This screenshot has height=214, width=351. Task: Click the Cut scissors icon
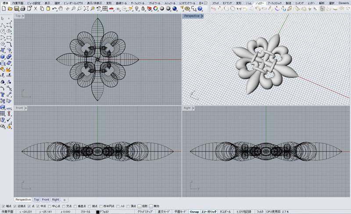tap(36, 9)
